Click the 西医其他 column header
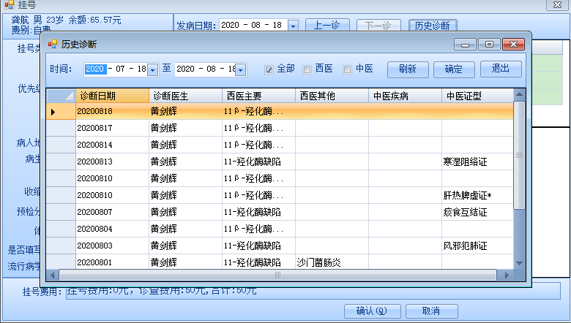The width and height of the screenshot is (571, 323). (x=332, y=96)
